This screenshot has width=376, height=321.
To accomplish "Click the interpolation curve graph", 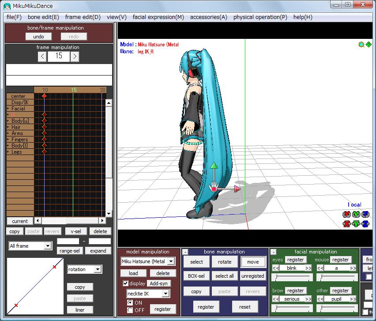I will [x=35, y=286].
